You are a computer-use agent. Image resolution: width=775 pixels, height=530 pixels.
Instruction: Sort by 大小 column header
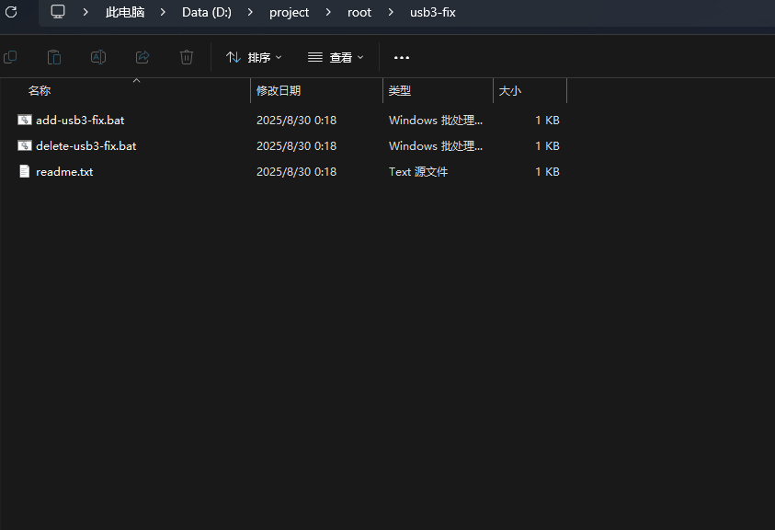coord(509,90)
